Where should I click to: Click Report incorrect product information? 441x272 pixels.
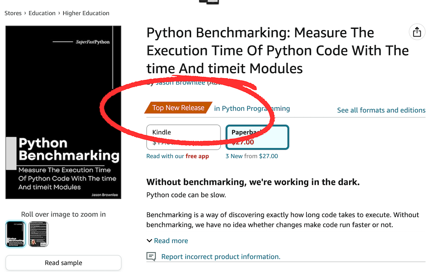[220, 256]
